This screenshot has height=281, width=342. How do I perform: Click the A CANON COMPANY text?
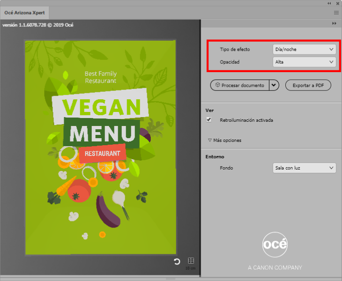[x=275, y=267]
